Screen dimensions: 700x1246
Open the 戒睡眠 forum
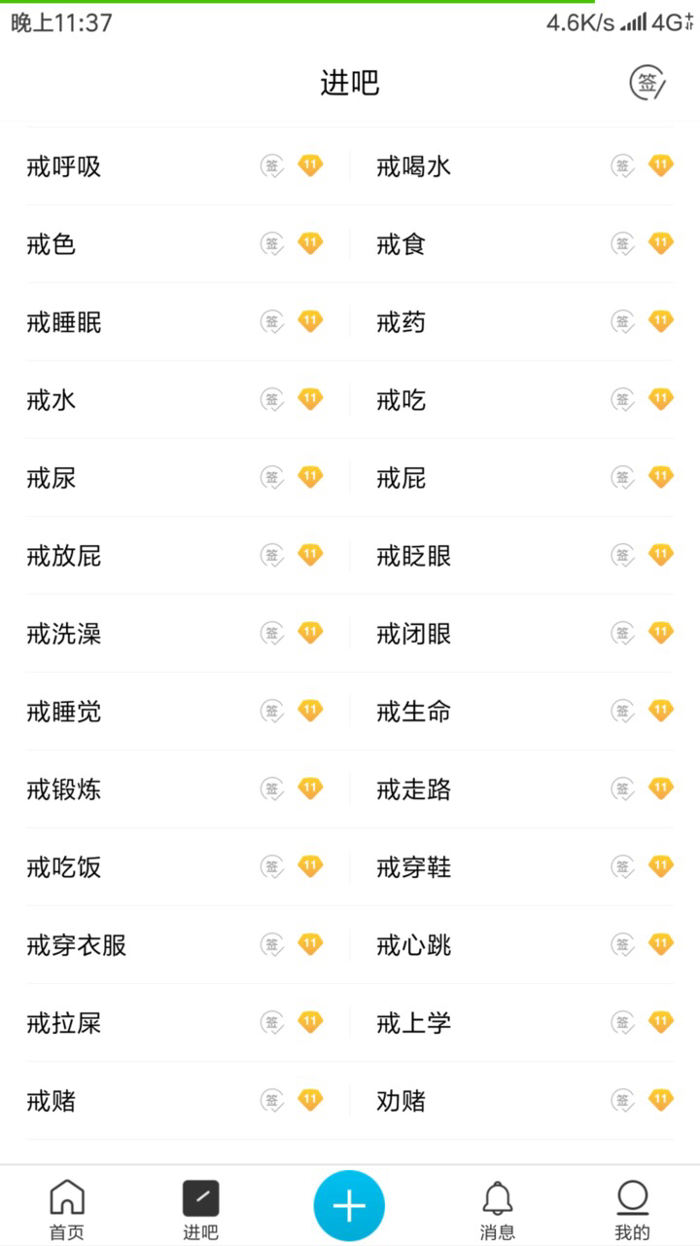[64, 322]
